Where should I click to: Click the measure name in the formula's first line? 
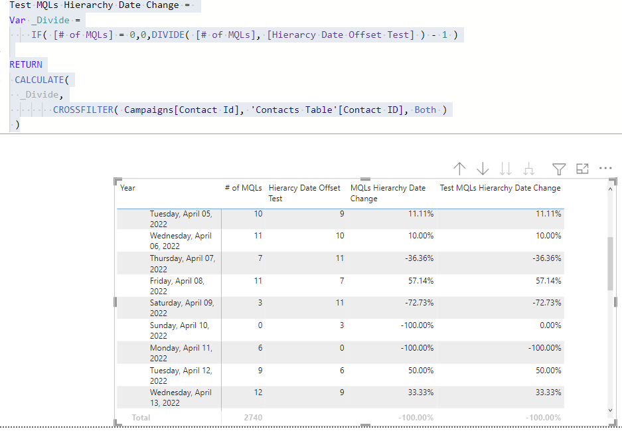[x=94, y=5]
